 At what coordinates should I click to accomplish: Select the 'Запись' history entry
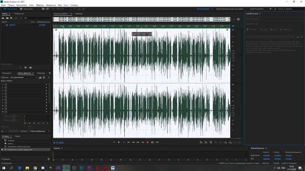coord(10,143)
